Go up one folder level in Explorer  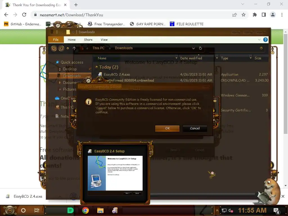point(74,48)
